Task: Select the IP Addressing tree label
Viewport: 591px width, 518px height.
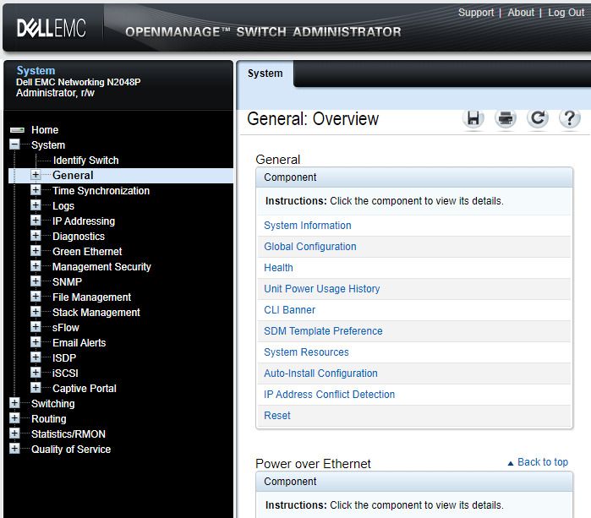Action: pos(84,221)
